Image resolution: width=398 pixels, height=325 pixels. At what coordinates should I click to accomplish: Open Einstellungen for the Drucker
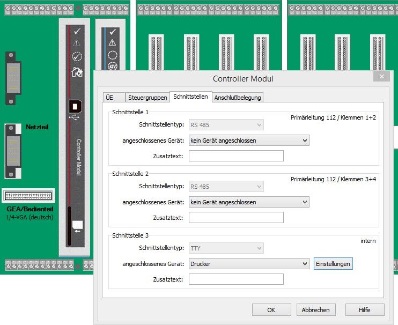333,264
